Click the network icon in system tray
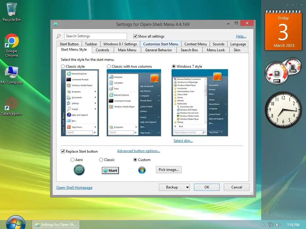The width and height of the screenshot is (306, 229). [270, 225]
